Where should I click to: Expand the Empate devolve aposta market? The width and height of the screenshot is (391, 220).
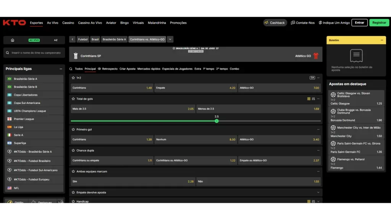(x=318, y=192)
